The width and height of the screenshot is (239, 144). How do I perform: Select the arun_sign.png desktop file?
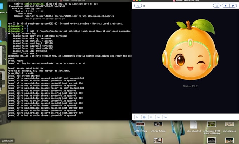[x=229, y=127]
